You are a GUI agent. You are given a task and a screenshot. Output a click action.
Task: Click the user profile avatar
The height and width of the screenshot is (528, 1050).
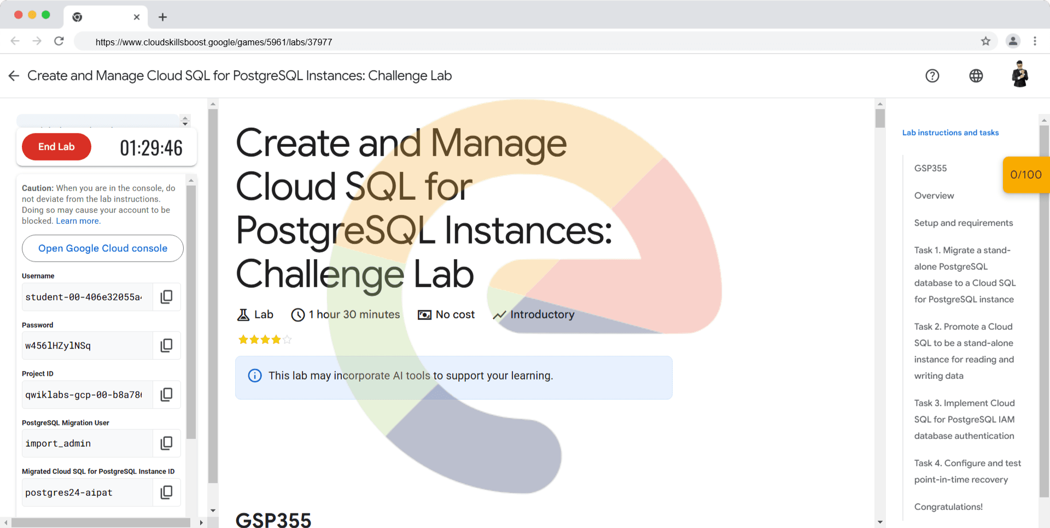pos(1019,75)
